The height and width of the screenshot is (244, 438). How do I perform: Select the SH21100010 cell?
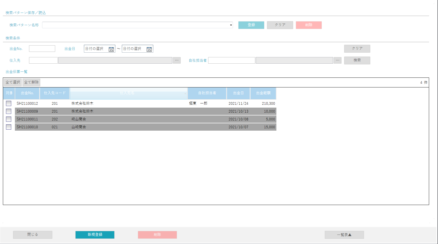coord(27,127)
